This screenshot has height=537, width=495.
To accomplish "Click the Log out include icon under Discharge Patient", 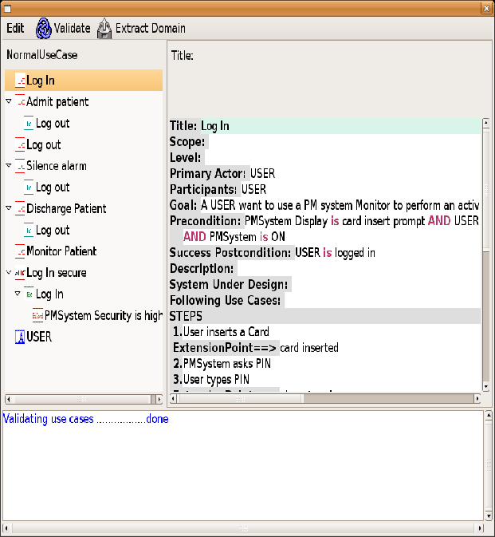I will [29, 230].
